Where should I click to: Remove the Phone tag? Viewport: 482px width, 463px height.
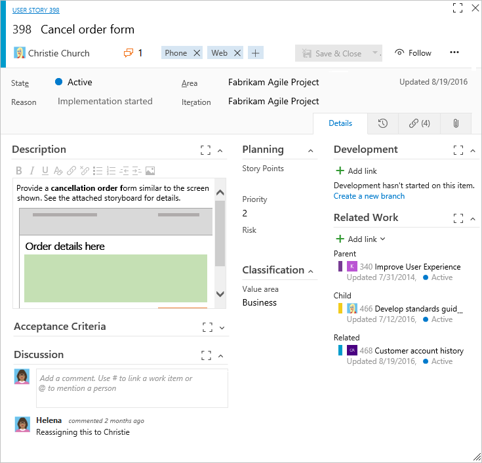197,53
